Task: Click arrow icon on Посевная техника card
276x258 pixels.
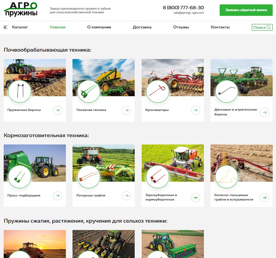Action: pos(126,110)
